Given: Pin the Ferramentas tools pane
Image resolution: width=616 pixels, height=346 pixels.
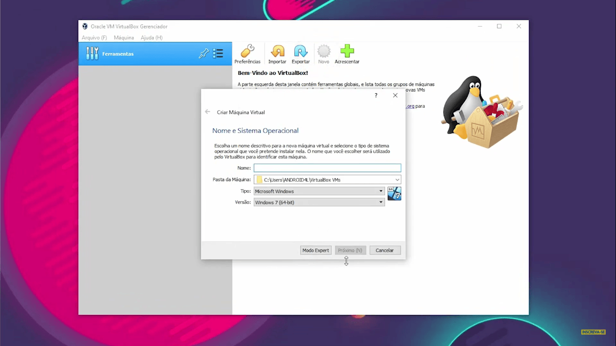Looking at the screenshot, I should coord(204,54).
